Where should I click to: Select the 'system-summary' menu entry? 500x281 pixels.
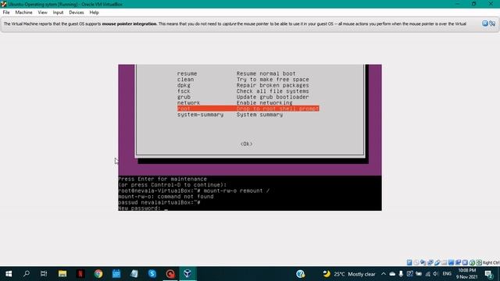click(x=230, y=115)
